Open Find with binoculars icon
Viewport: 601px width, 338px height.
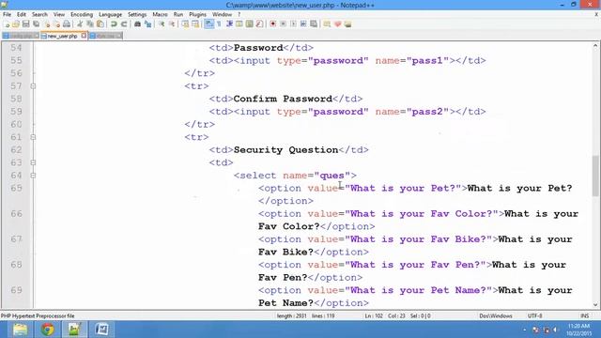[x=137, y=24]
